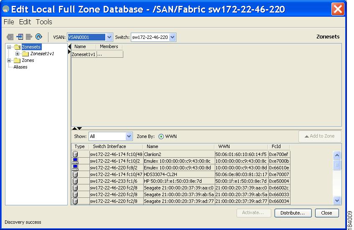Image resolution: width=354 pixels, height=230 pixels.
Task: Click the FcId cell 0x660034
Action: coord(279,201)
